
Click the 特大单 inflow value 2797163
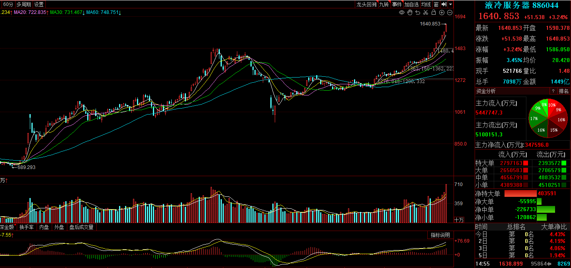(511, 163)
